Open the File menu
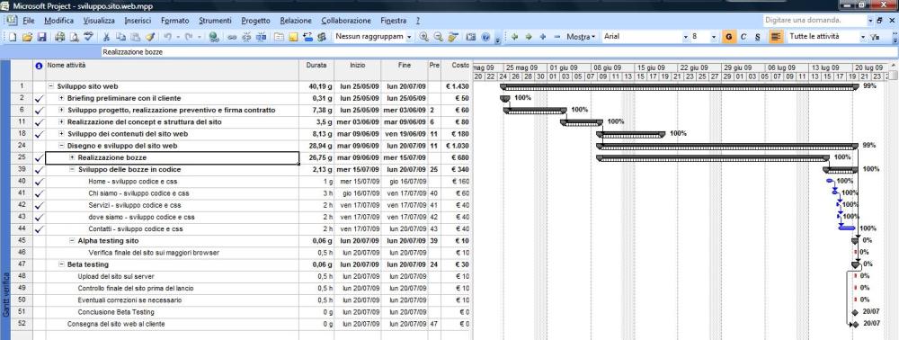 [x=29, y=21]
